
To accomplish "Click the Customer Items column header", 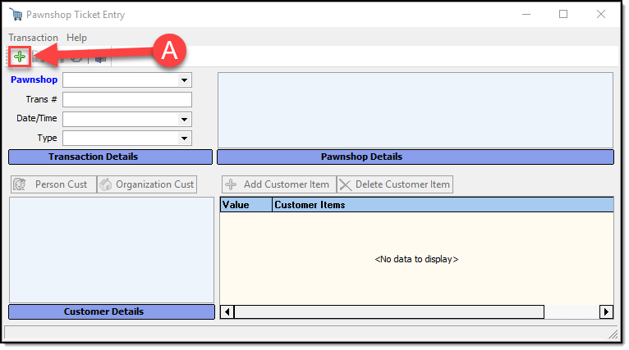I will [x=442, y=205].
